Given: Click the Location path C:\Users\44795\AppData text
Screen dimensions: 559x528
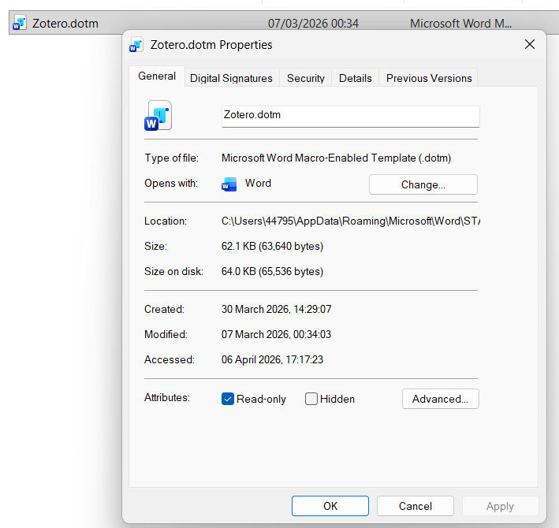Looking at the screenshot, I should 351,221.
